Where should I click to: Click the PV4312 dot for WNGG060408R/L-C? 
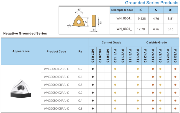pyautogui.click(x=153, y=85)
